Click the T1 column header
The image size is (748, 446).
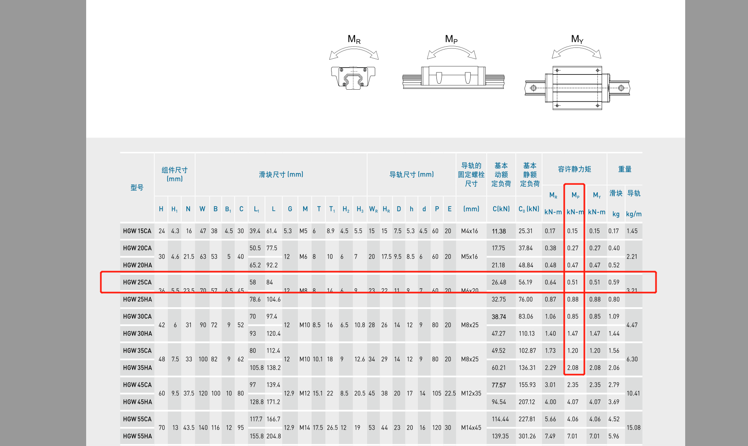tap(332, 209)
